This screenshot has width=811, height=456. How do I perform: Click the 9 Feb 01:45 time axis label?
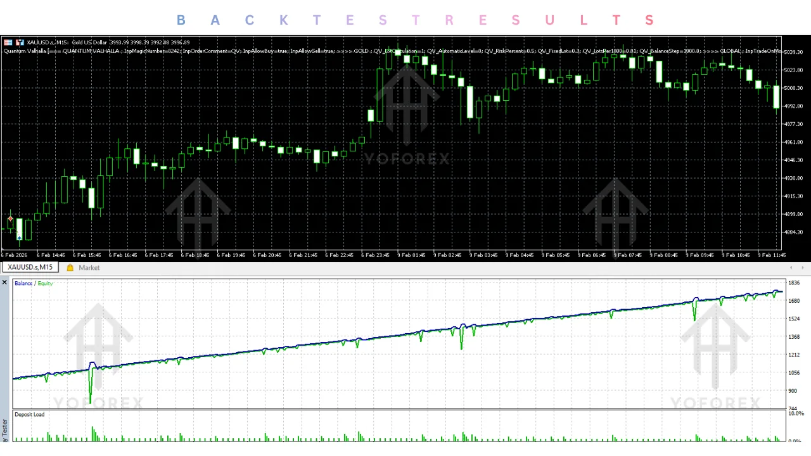411,255
